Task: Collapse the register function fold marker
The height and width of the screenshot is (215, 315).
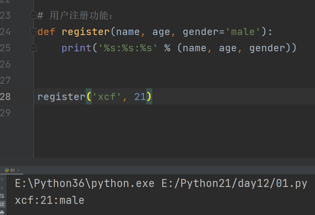Action: click(x=33, y=32)
